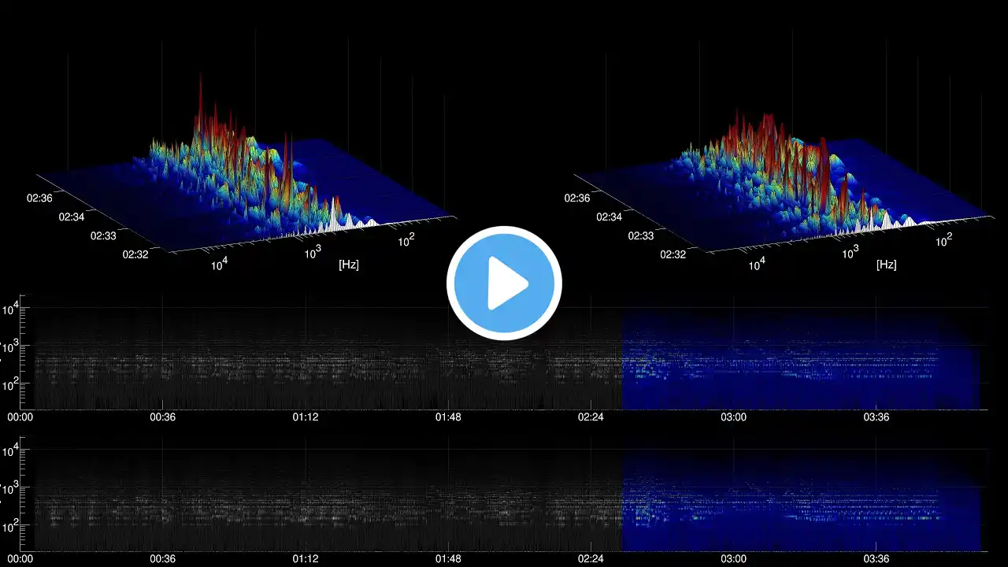Click "02:33" on the right 3D plot time axis
The image size is (1008, 567).
640,235
